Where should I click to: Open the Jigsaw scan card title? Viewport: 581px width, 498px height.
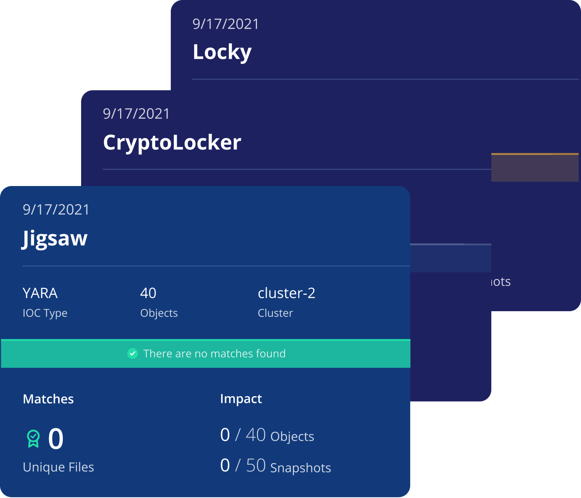point(55,238)
